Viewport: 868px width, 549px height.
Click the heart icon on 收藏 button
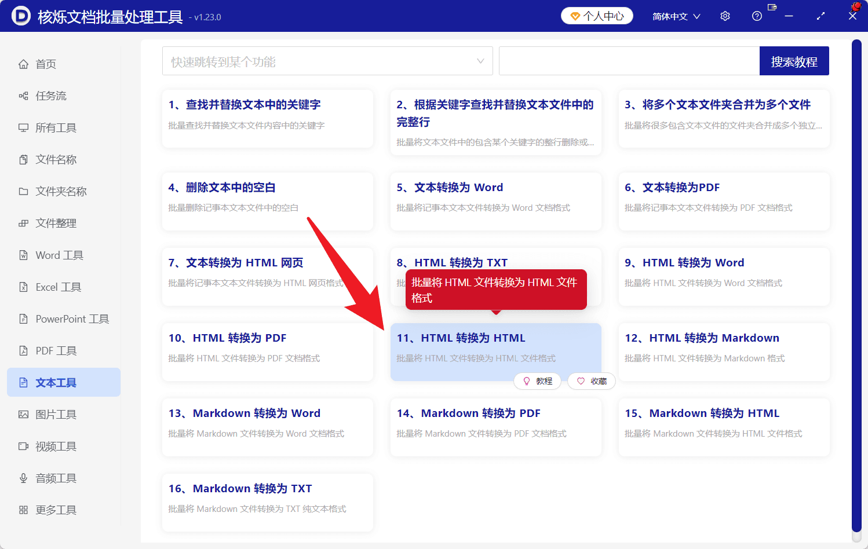[581, 381]
